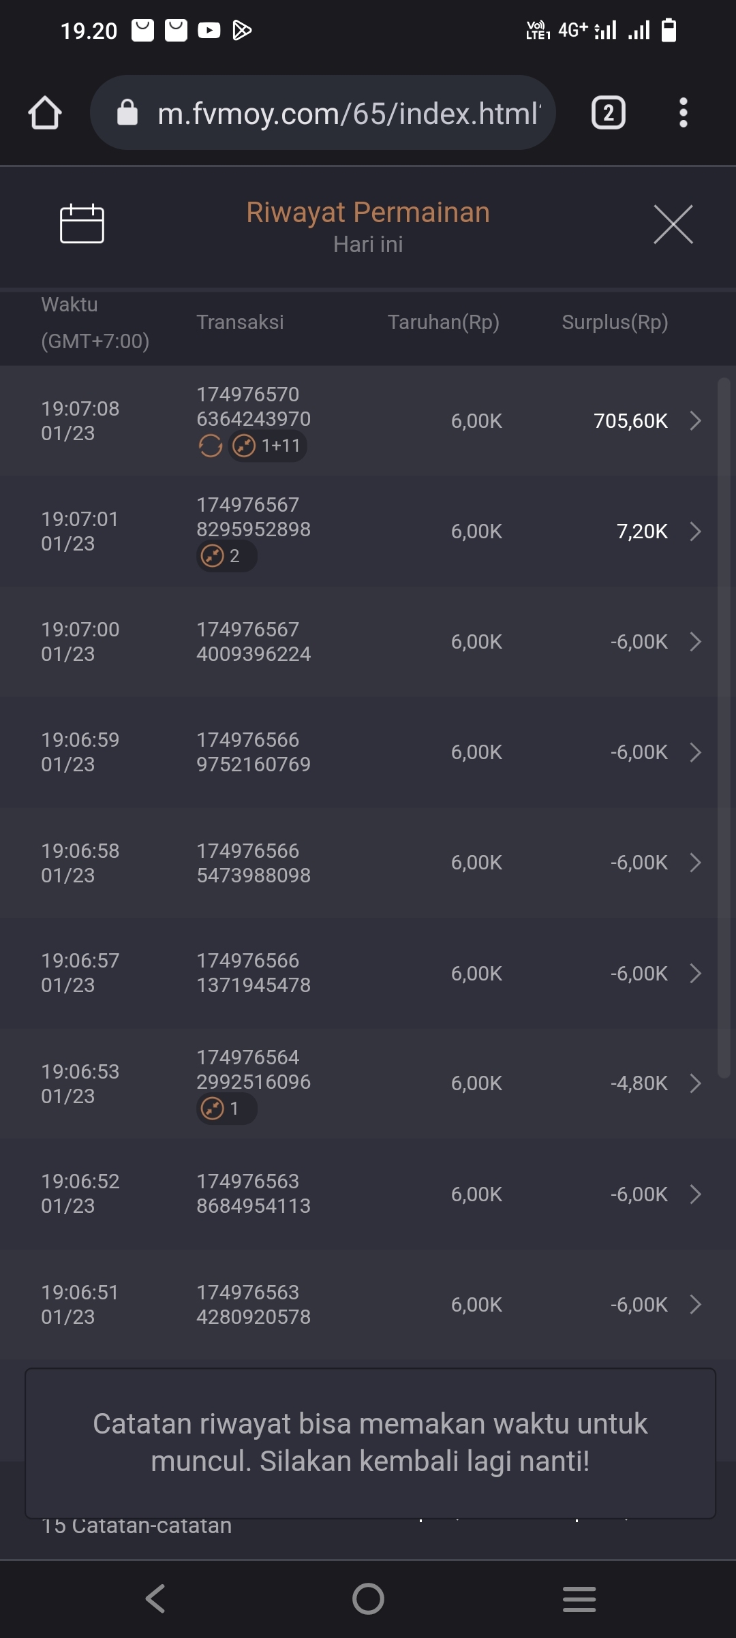The height and width of the screenshot is (1638, 736).
Task: Expand details for the -4,80K surplus row
Action: tap(695, 1083)
